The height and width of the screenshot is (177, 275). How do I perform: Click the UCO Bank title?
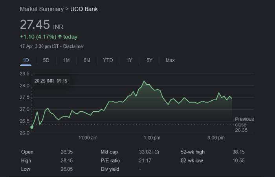click(84, 9)
